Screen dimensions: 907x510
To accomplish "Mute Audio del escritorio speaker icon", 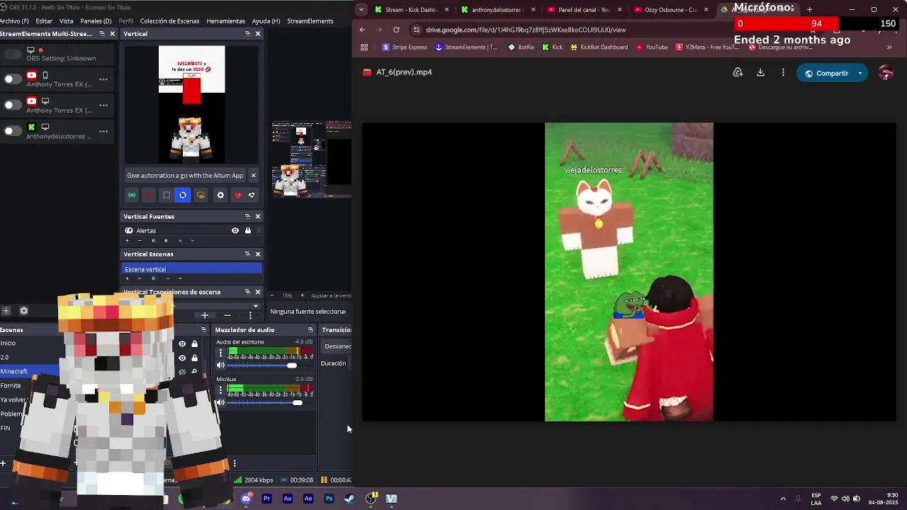I will 220,365.
